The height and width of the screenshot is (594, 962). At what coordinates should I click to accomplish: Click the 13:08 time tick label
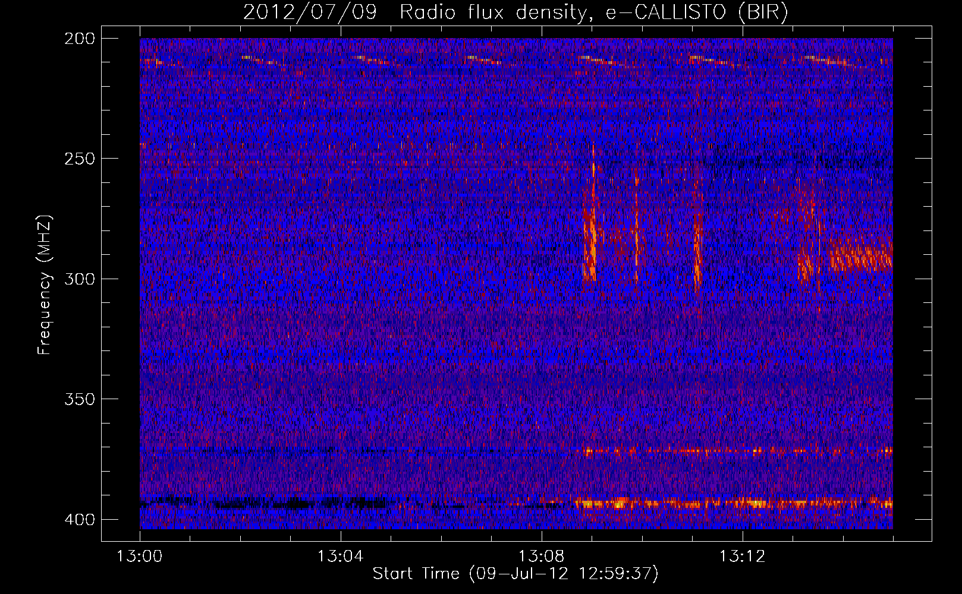[541, 557]
